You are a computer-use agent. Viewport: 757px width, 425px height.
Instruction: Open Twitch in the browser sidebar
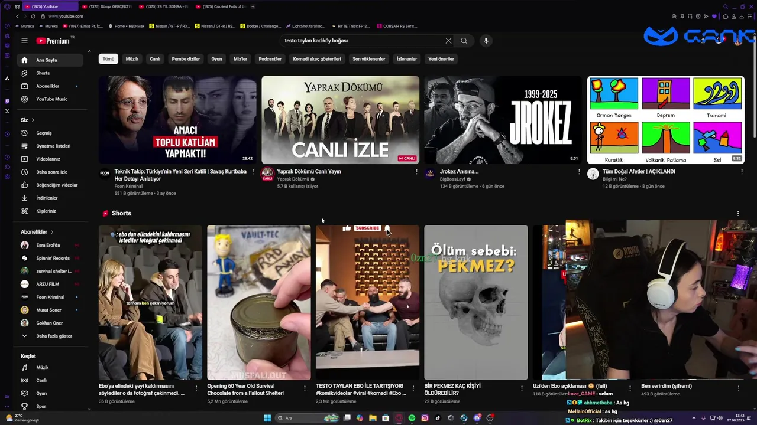click(7, 101)
